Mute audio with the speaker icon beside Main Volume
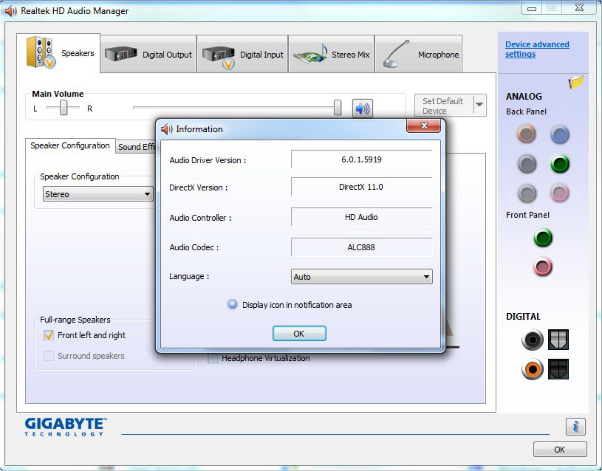This screenshot has height=471, width=602. 362,109
